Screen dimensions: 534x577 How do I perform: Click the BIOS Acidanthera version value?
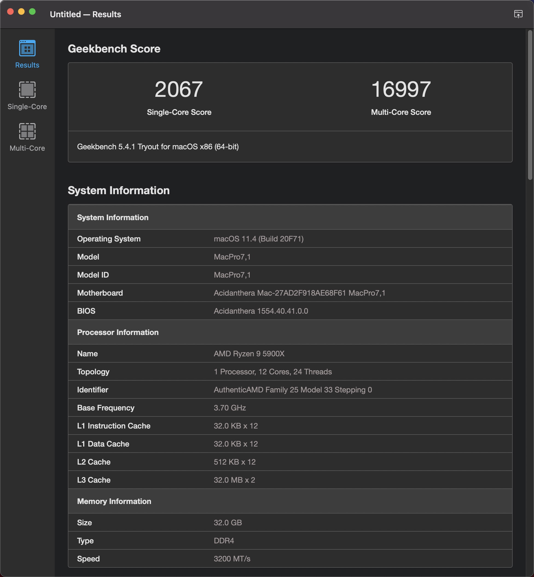tap(261, 311)
